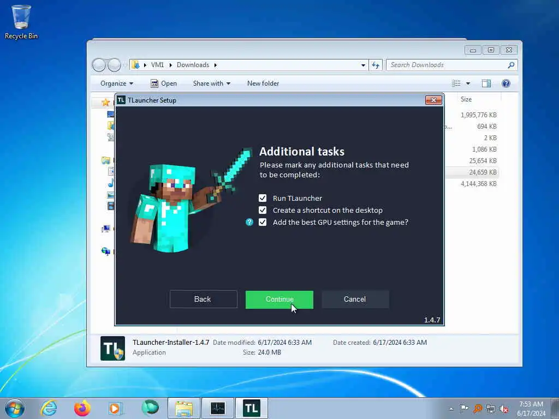This screenshot has height=419, width=559.
Task: Expand arrow after Downloads in breadcrumb
Action: point(215,65)
